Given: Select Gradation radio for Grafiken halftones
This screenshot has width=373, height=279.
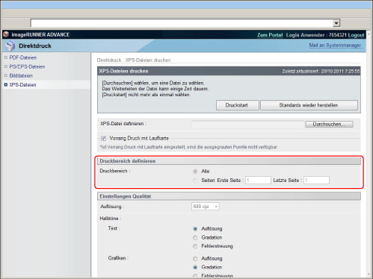Looking at the screenshot, I should tap(195, 267).
